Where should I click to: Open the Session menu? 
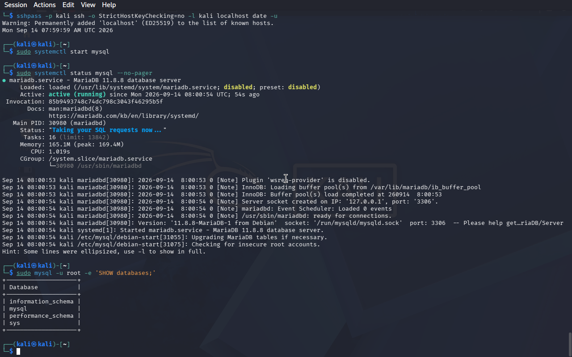pyautogui.click(x=16, y=5)
